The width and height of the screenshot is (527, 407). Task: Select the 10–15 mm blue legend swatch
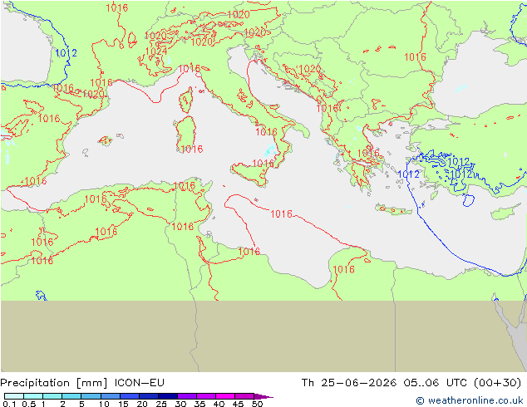pos(111,396)
